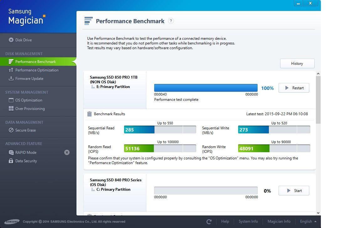Screen dimensions: 361x228
Task: Open the benchmark History
Action: pos(297,64)
